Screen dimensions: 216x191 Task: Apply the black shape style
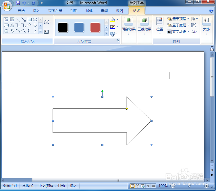click(63, 27)
